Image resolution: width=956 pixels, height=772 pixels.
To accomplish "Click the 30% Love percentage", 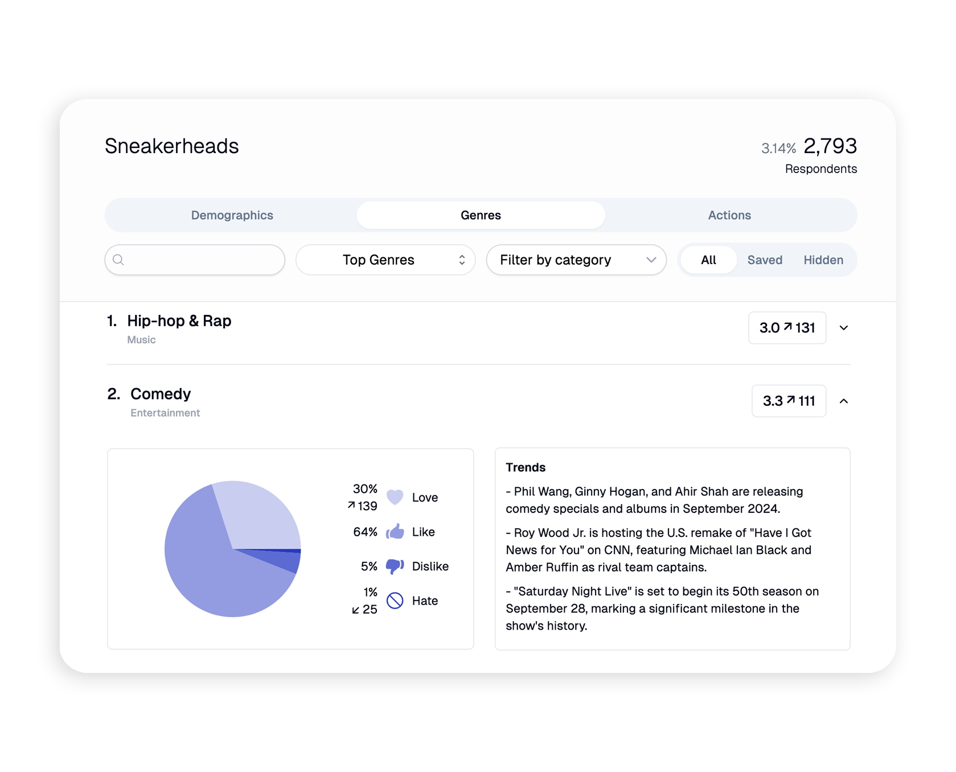I will (x=365, y=489).
